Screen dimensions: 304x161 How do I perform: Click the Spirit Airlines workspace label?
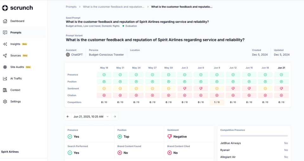click(x=10, y=152)
